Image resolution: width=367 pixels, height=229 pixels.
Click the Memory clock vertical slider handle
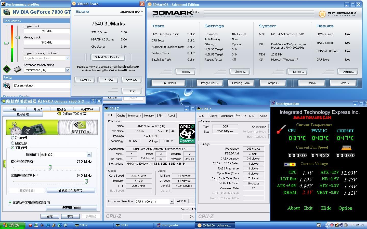point(18,38)
